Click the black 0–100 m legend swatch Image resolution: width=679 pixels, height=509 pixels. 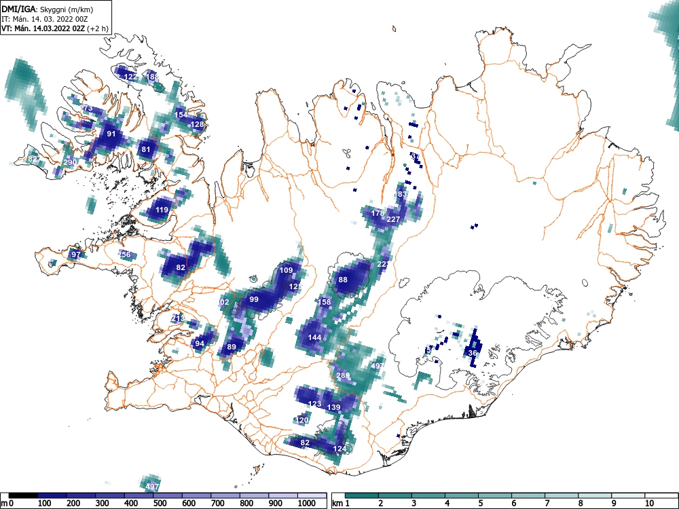(x=23, y=495)
